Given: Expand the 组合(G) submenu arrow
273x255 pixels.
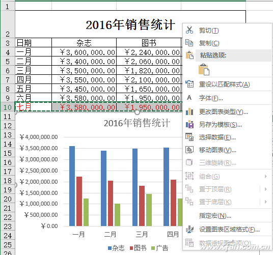Looking at the screenshot, I should pyautogui.click(x=266, y=177).
